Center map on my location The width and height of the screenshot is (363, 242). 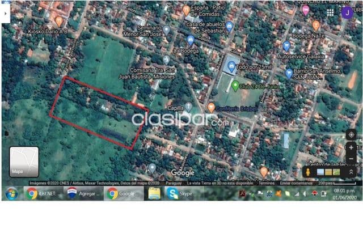351,135
